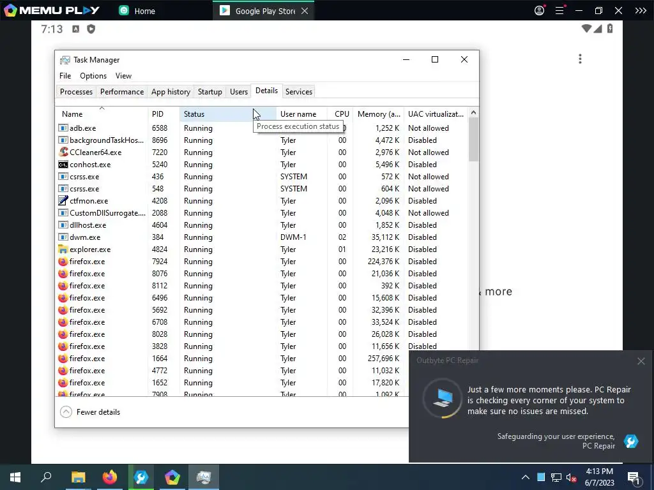
Task: Select the dwm.exe process icon
Action: 63,237
